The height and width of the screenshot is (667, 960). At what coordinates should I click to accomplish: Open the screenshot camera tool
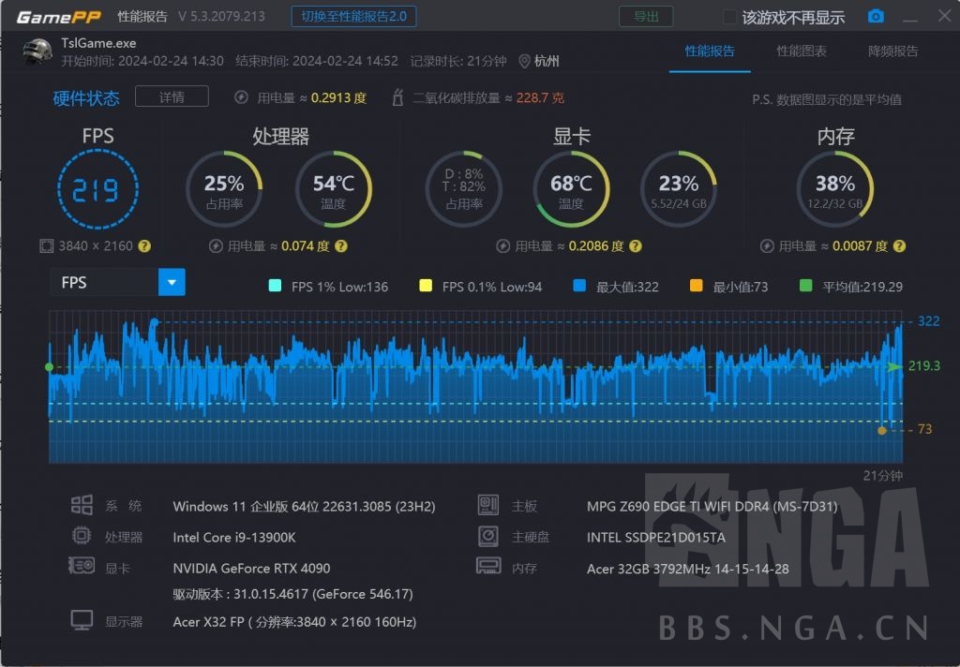pyautogui.click(x=876, y=15)
